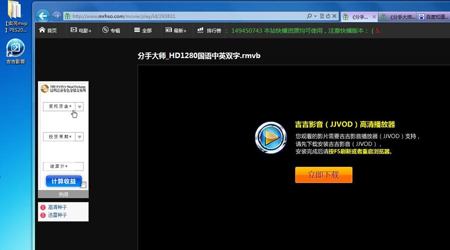Close the ad with the 关闭 bar

pos(63,194)
